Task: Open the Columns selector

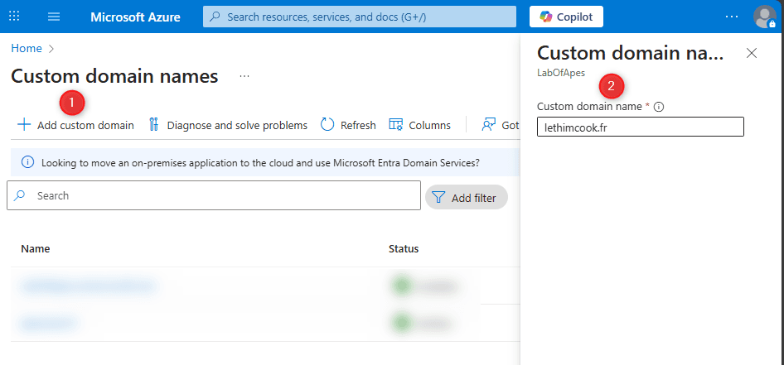Action: 420,125
